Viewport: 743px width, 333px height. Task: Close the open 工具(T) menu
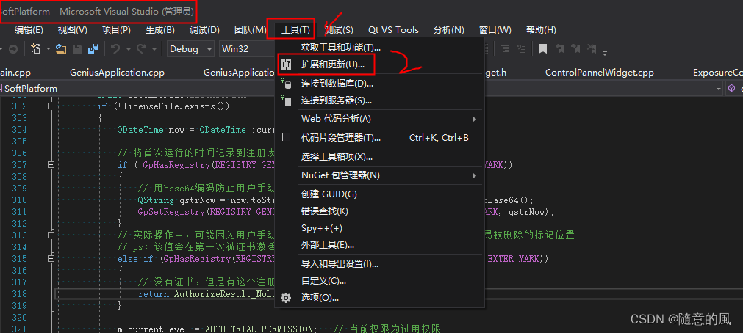[295, 30]
